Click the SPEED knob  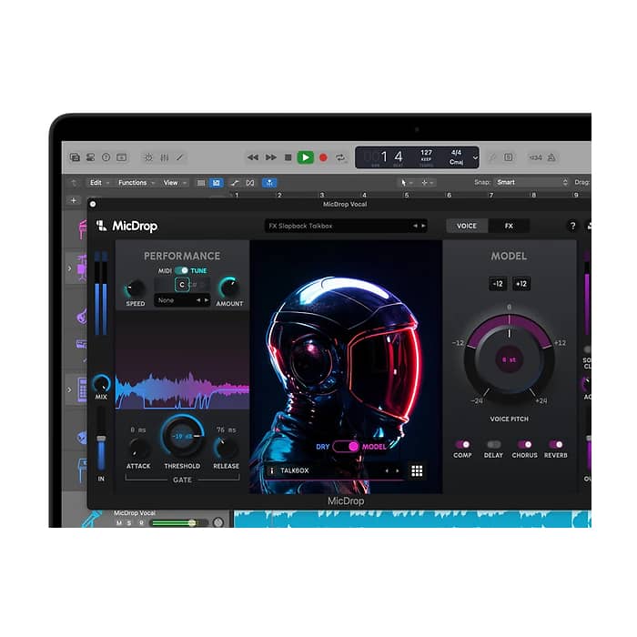tap(135, 288)
